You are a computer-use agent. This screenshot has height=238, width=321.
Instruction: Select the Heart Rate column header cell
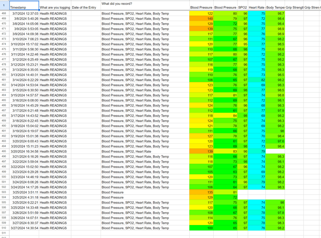[257, 7]
